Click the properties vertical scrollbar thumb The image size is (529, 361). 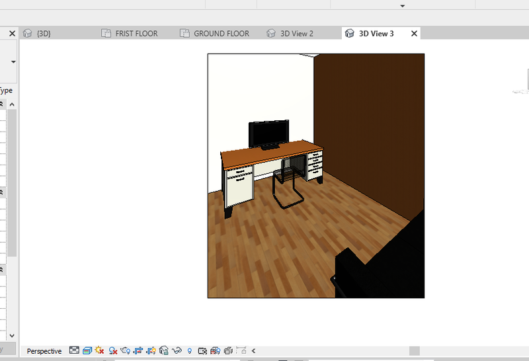coord(12,183)
